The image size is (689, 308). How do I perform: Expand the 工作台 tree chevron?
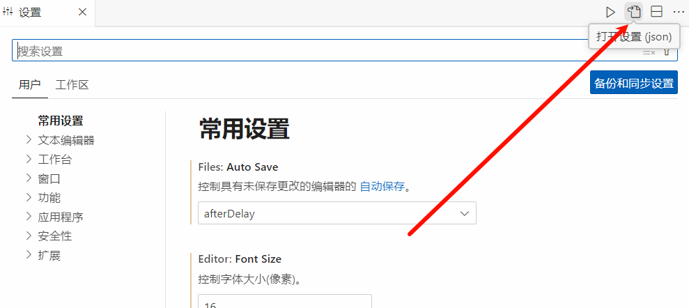point(29,159)
